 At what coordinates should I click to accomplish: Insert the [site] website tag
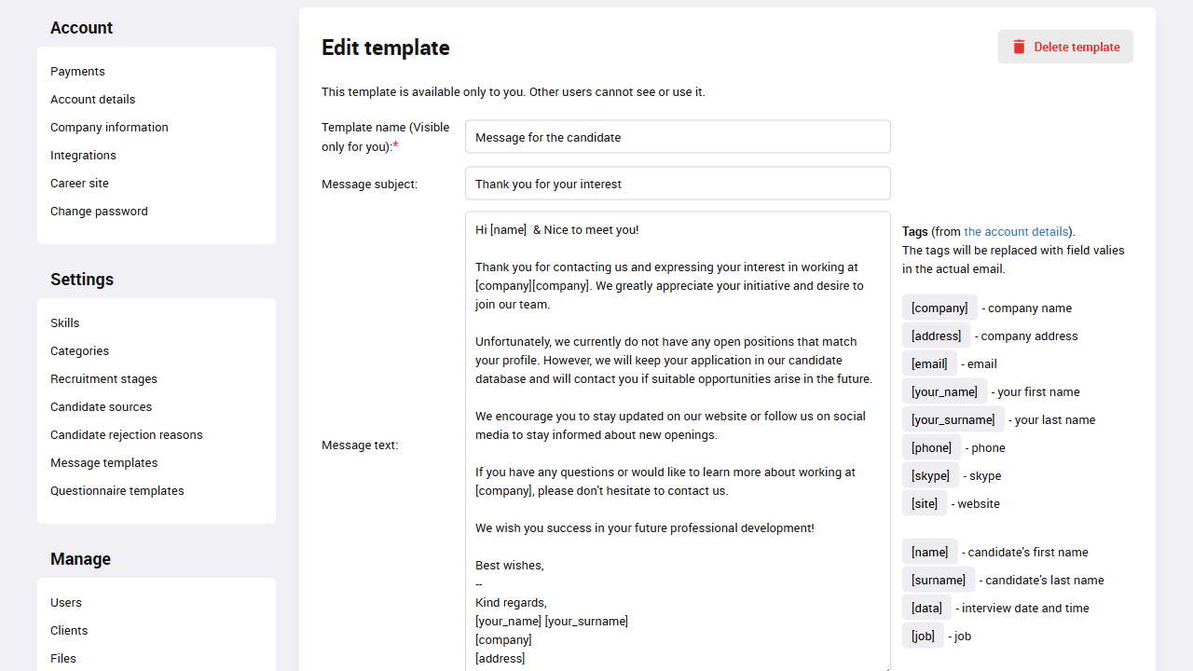point(925,503)
